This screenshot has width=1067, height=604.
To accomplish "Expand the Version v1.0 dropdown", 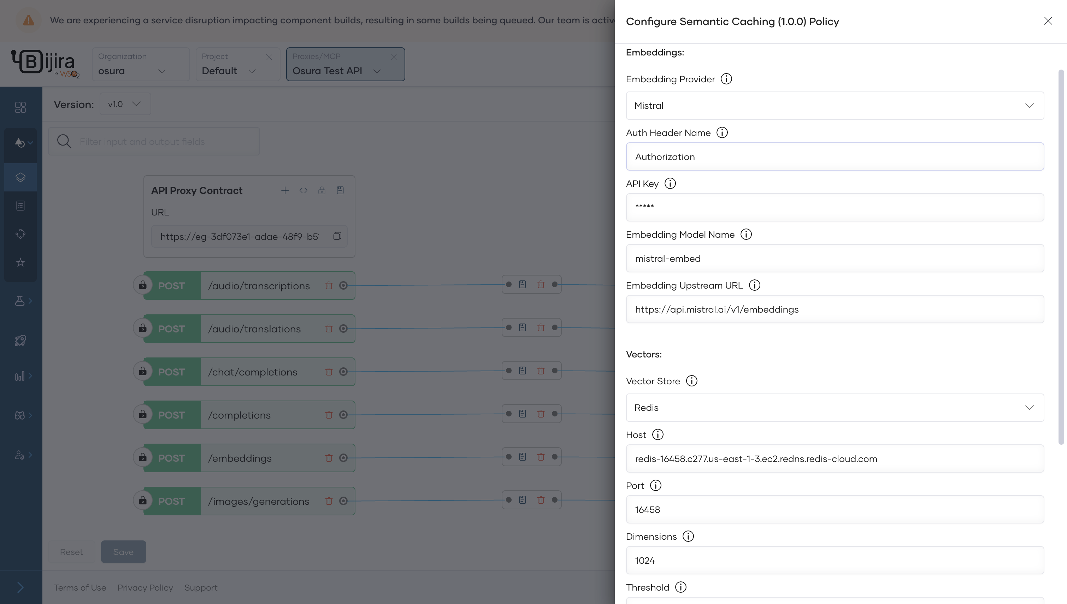I will 125,104.
